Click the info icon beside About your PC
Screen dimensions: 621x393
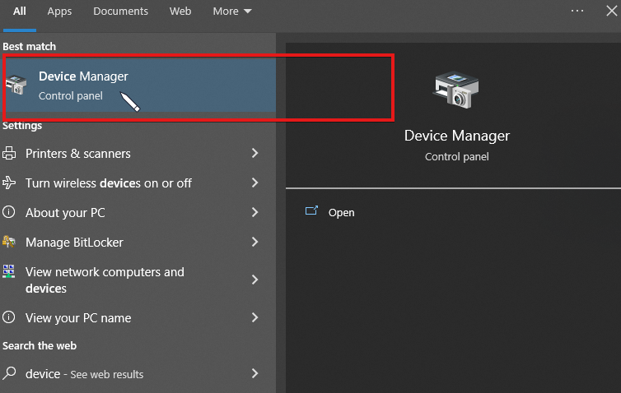[9, 212]
